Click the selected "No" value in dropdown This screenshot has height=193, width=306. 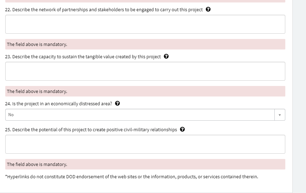(x=11, y=115)
